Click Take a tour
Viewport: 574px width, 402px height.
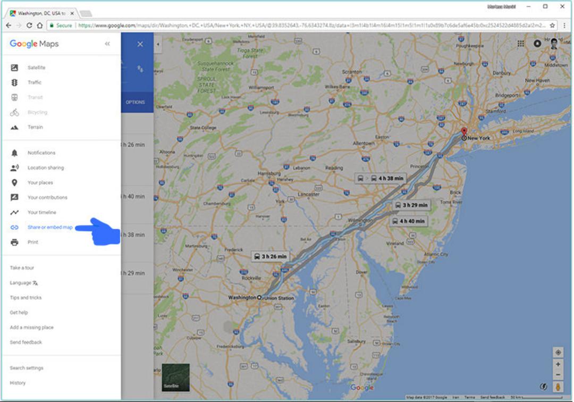pyautogui.click(x=22, y=267)
